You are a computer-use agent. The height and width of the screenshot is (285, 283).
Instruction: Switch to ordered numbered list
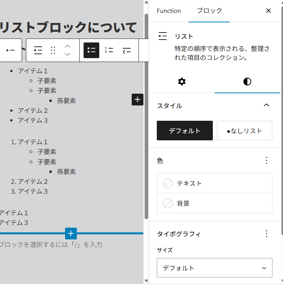(109, 50)
